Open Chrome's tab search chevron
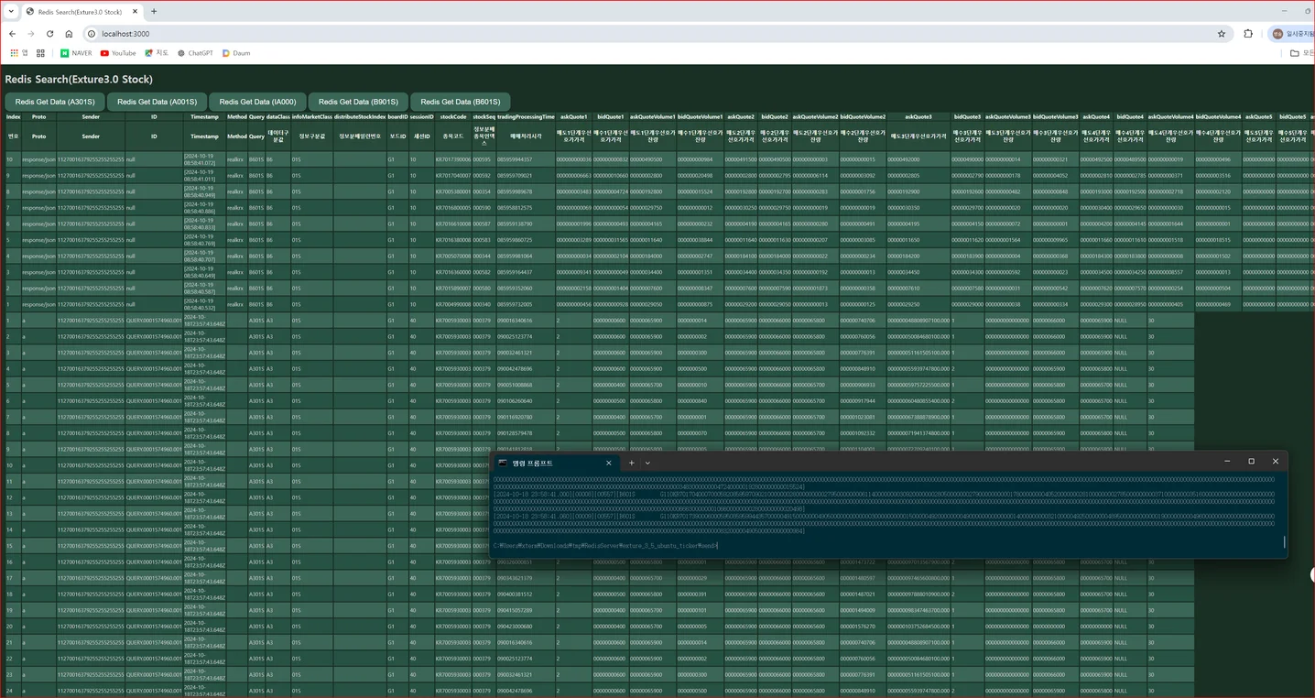Screen dimensions: 1315x698 click(x=10, y=12)
